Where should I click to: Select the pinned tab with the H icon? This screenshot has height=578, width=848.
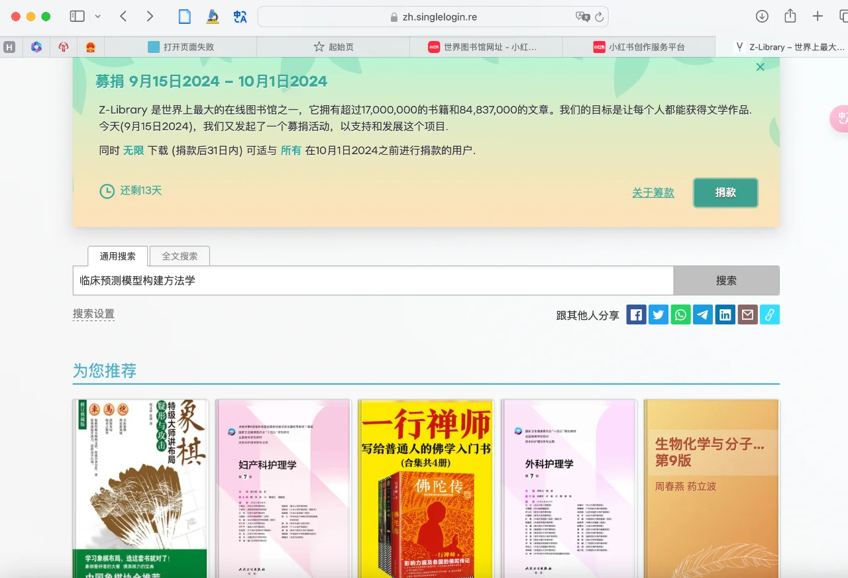pos(9,47)
